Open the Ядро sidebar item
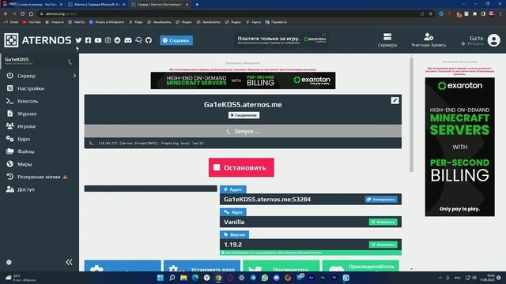Viewport: 506px width, 284px height. point(40,139)
